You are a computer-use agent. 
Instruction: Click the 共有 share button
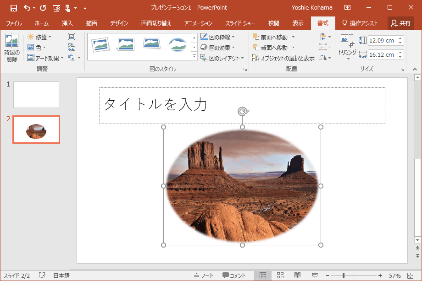tap(400, 23)
